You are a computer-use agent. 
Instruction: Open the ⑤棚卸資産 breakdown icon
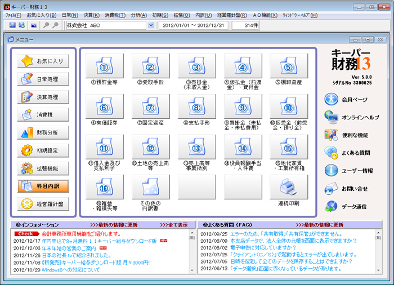click(289, 66)
